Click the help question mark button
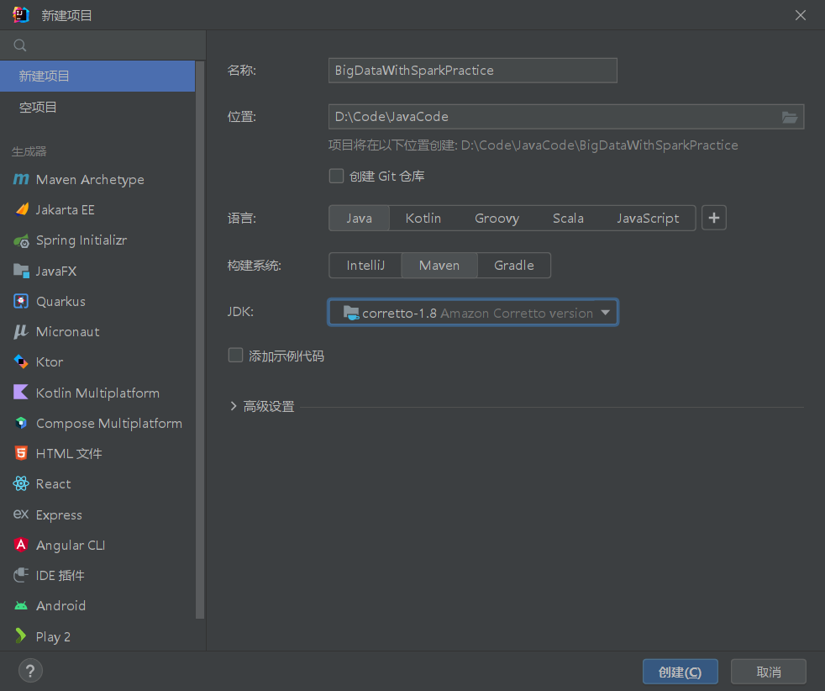 click(x=30, y=671)
